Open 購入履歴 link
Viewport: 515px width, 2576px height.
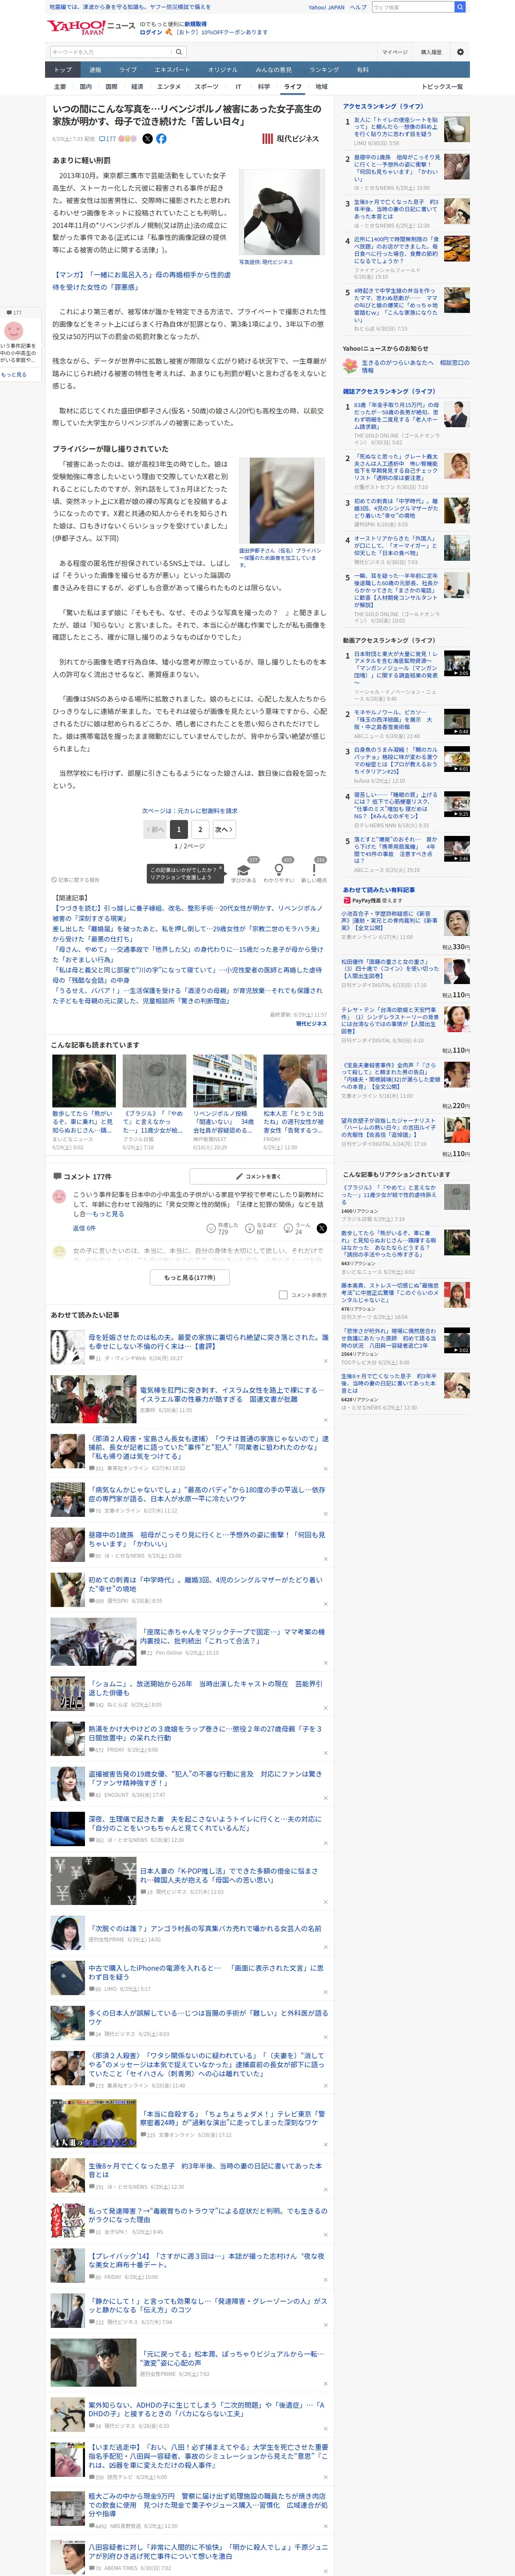tap(431, 52)
